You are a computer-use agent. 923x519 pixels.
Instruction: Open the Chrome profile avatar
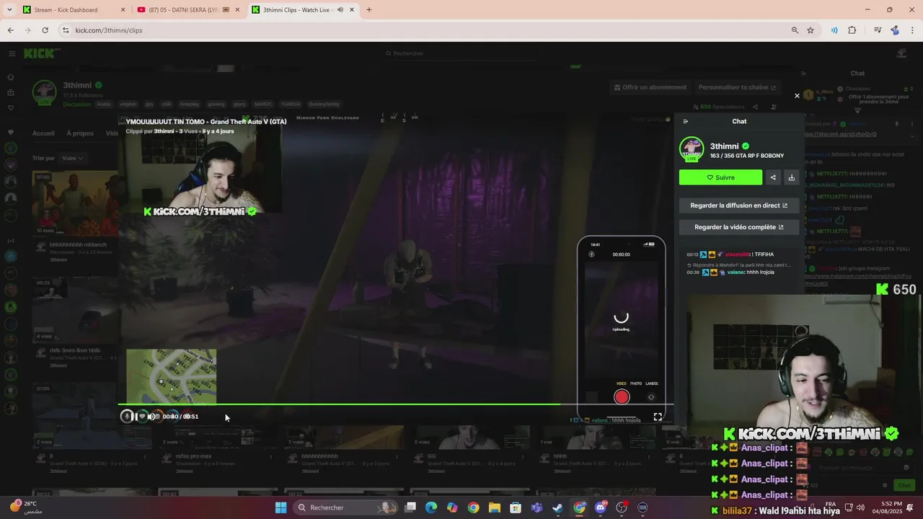point(895,30)
